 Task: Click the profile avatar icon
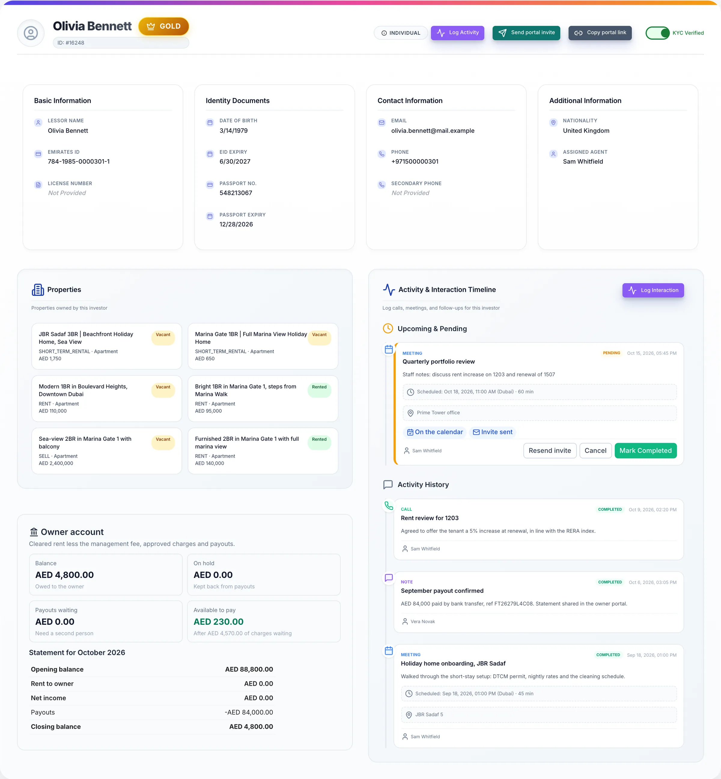[x=31, y=33]
